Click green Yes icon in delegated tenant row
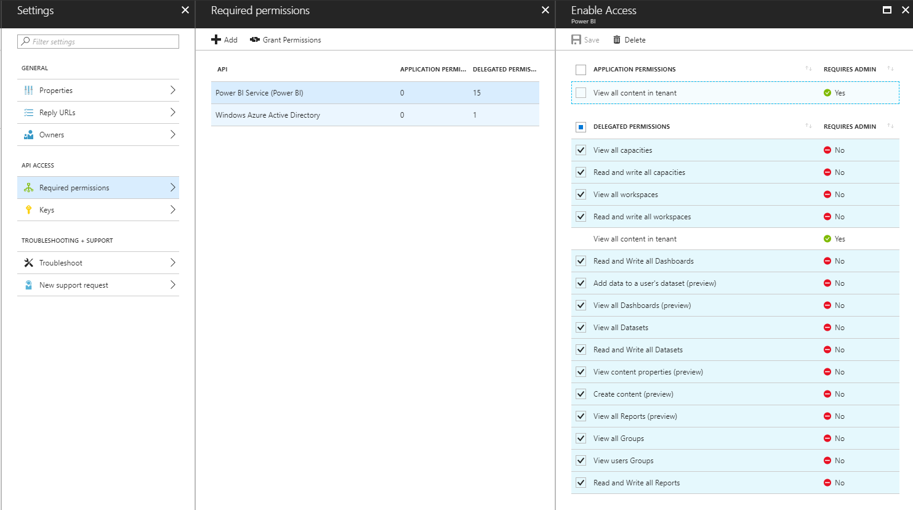 (827, 239)
